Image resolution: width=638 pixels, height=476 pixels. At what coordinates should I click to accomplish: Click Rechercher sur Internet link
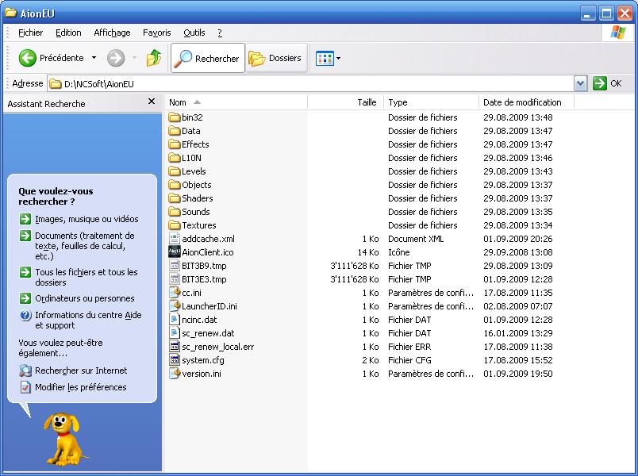click(x=81, y=370)
